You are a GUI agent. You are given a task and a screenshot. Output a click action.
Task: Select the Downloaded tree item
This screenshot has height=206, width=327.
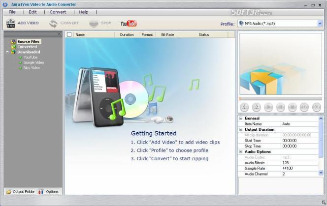click(29, 52)
